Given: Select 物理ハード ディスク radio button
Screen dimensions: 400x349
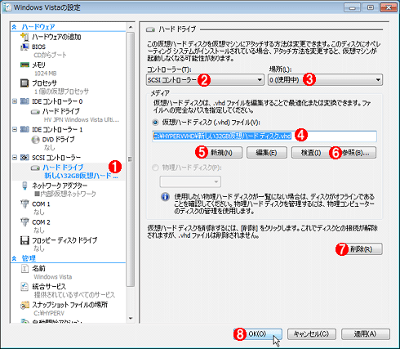Looking at the screenshot, I should (x=155, y=168).
